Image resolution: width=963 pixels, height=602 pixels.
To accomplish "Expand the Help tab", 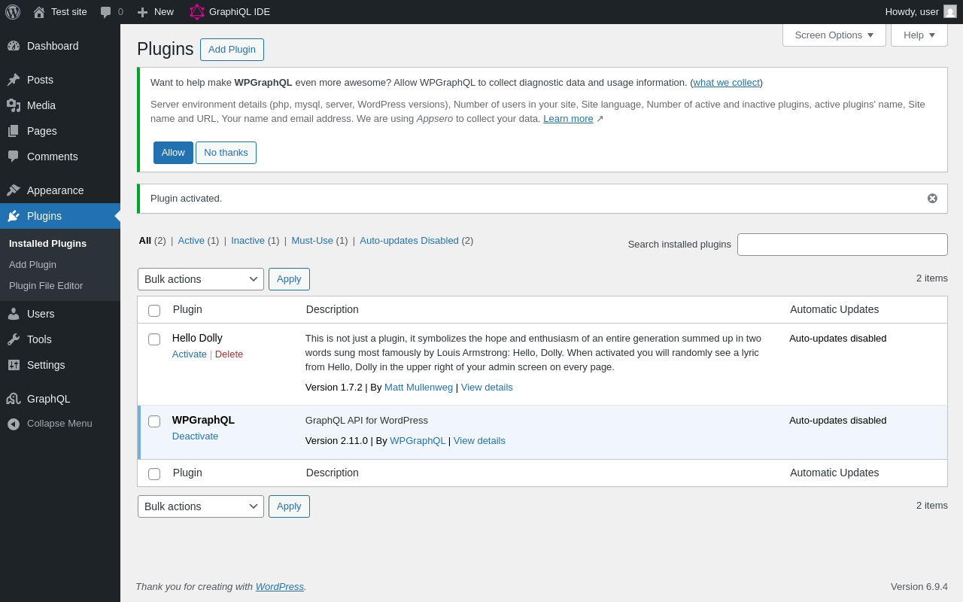I will tap(919, 35).
